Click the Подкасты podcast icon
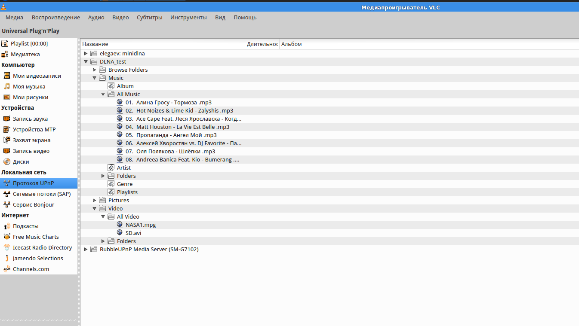The image size is (579, 326). coord(6,226)
